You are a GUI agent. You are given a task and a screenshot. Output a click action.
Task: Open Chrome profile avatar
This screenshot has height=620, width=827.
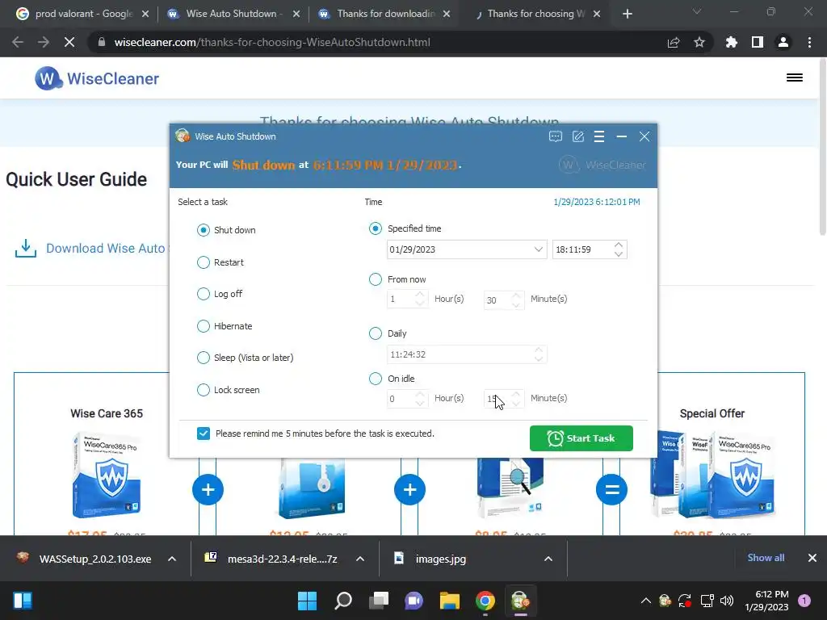(x=783, y=42)
